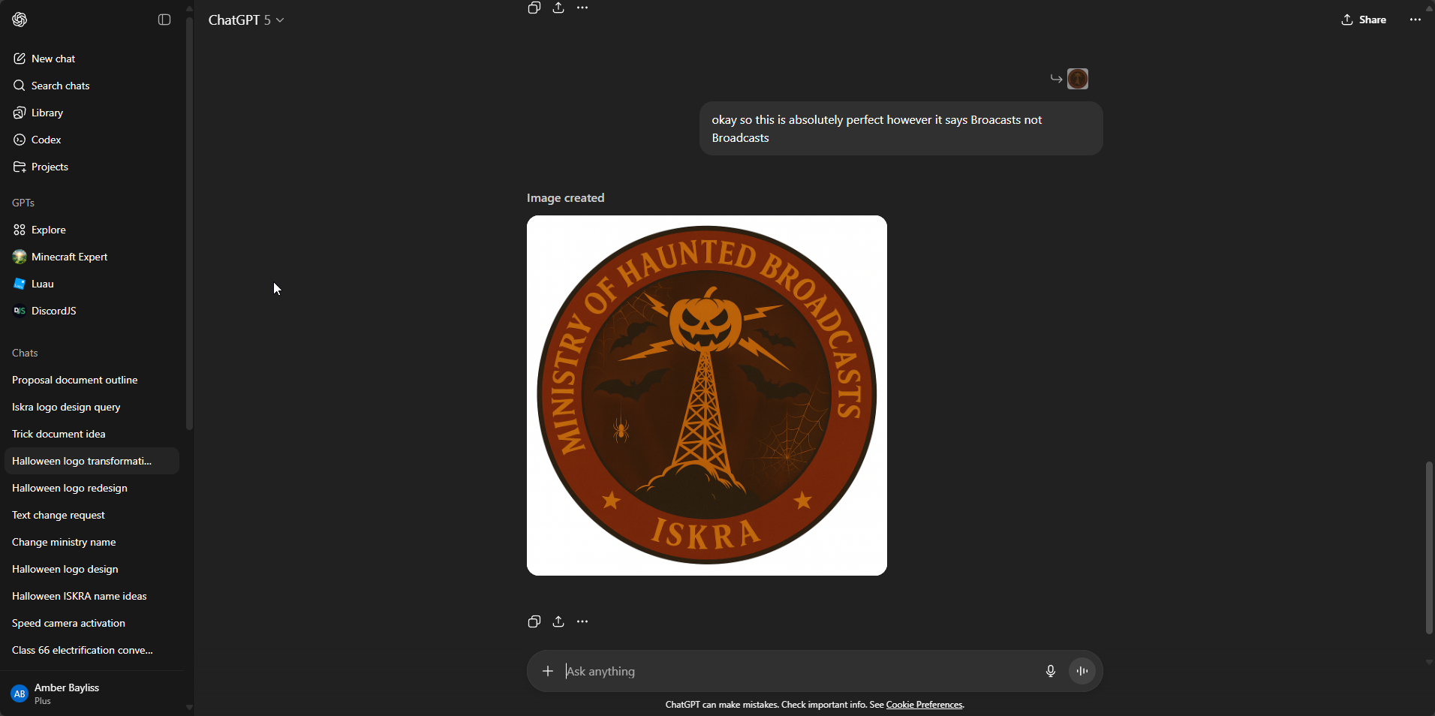Open more actions below the image
1435x716 pixels.
(582, 621)
